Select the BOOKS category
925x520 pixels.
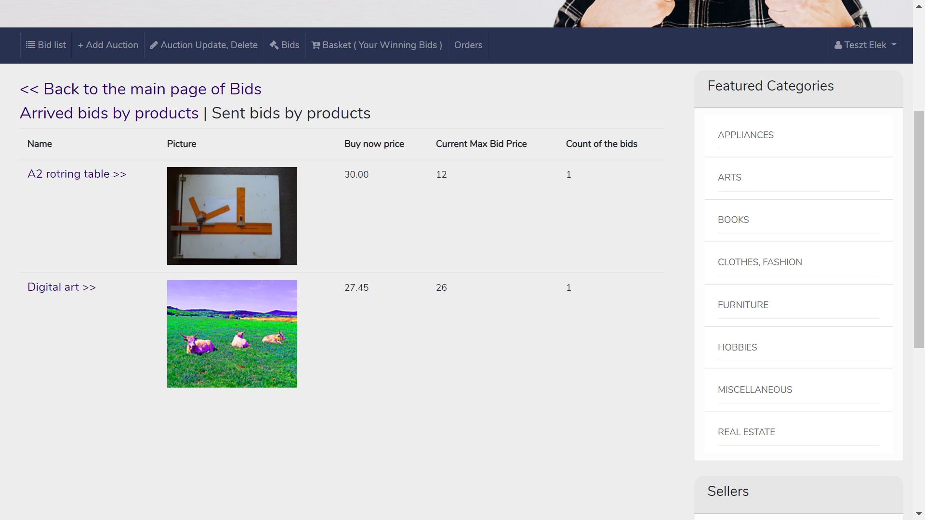[733, 220]
